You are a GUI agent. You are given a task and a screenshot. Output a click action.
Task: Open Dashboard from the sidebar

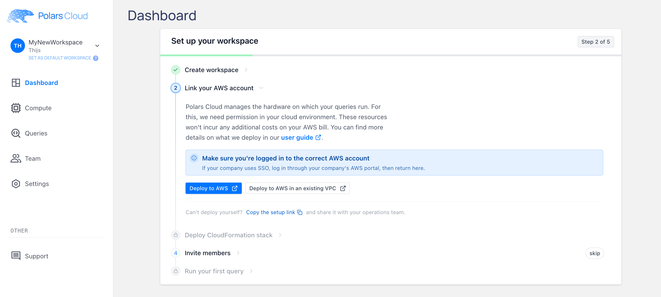coord(42,83)
